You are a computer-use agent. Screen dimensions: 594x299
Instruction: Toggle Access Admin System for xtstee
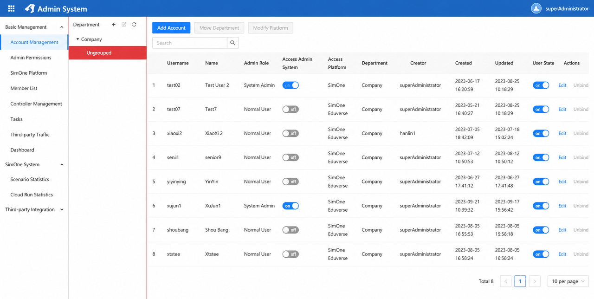(x=291, y=254)
